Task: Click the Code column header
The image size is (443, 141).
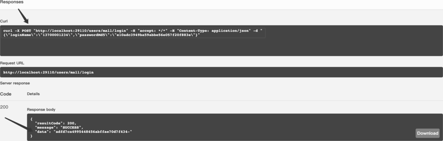Action: (6, 94)
